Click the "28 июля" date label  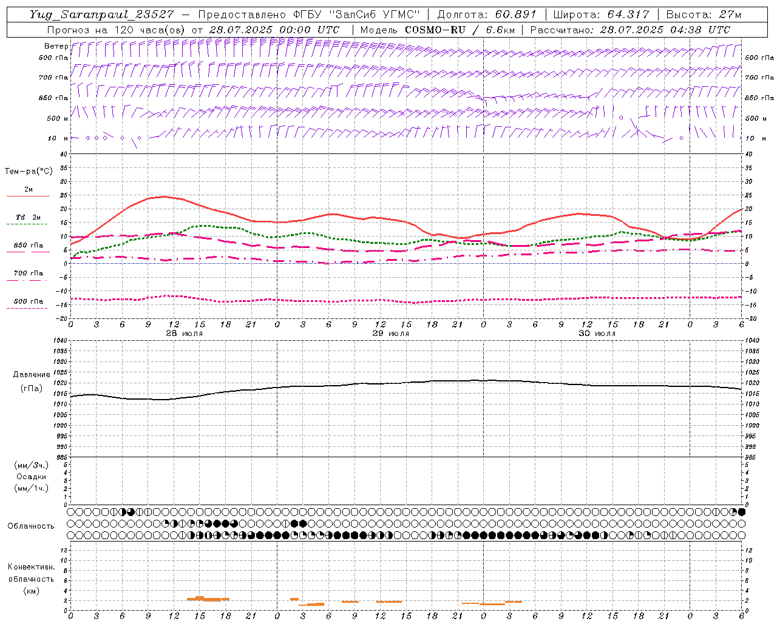[185, 333]
